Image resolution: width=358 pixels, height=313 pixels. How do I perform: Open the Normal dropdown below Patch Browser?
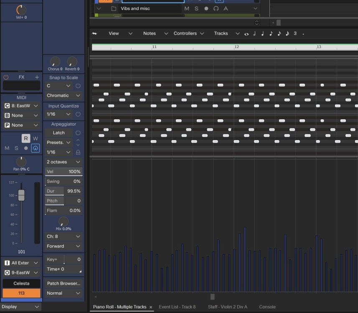tap(63, 293)
